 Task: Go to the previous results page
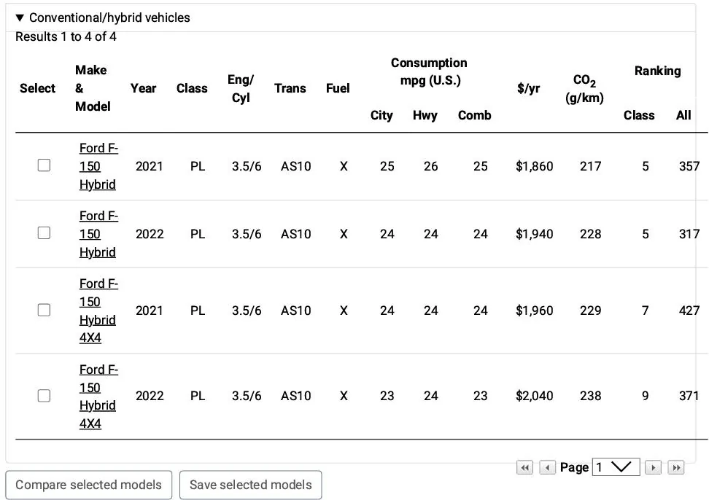coord(547,467)
